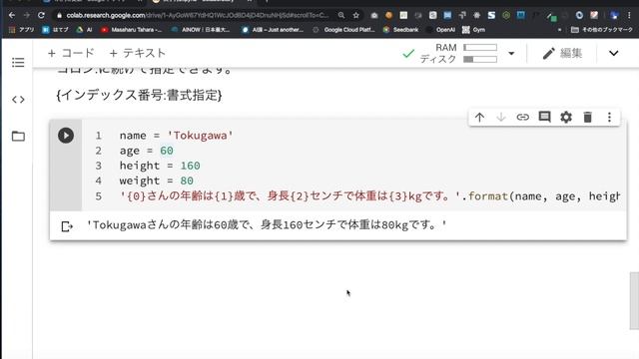
Task: Go back in the browser
Action: point(12,16)
